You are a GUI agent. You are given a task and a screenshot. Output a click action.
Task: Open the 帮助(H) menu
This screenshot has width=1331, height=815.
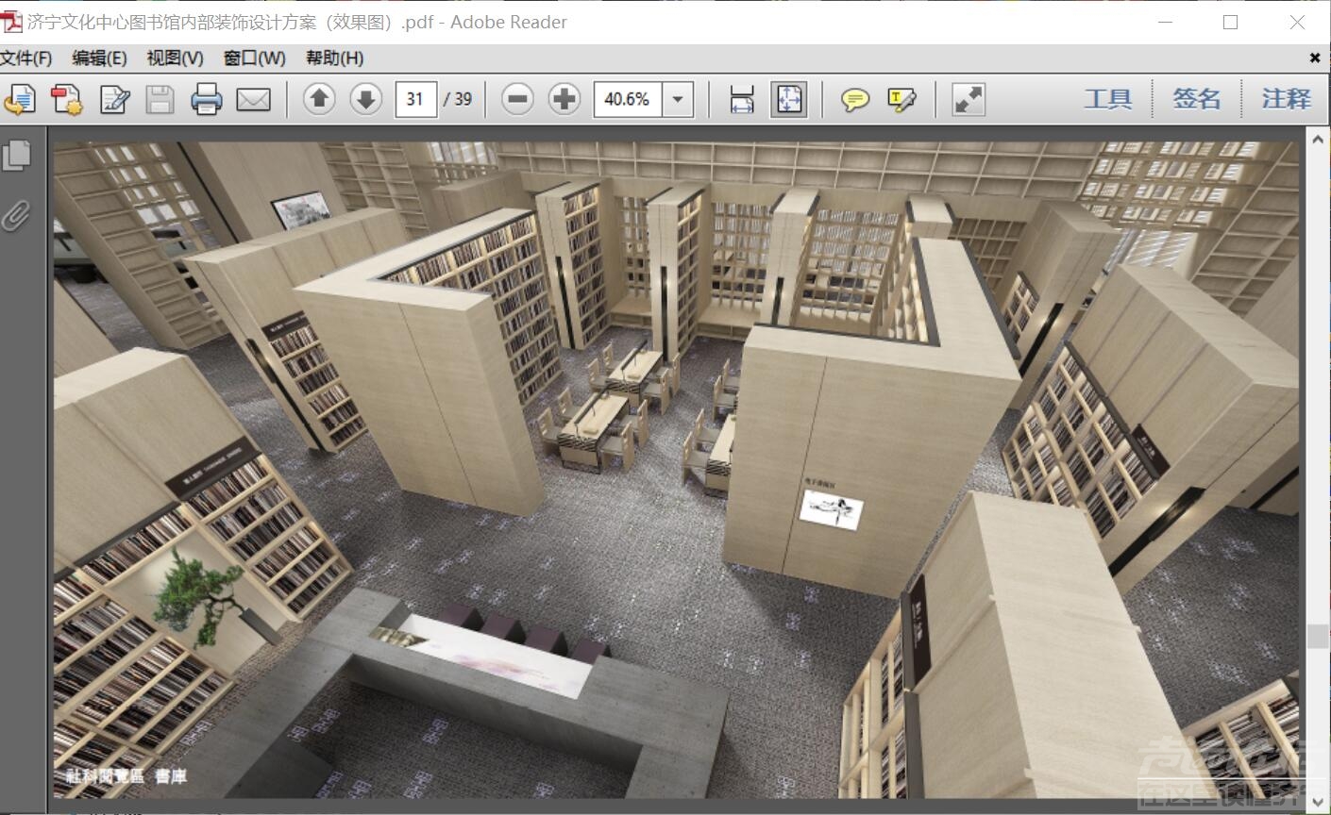coord(334,58)
